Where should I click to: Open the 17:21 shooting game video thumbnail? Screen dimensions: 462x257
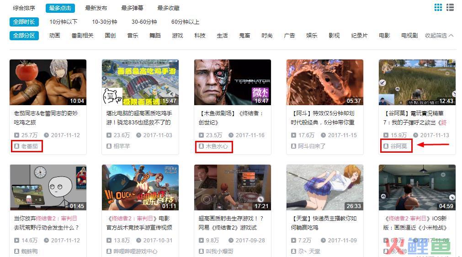click(233, 187)
